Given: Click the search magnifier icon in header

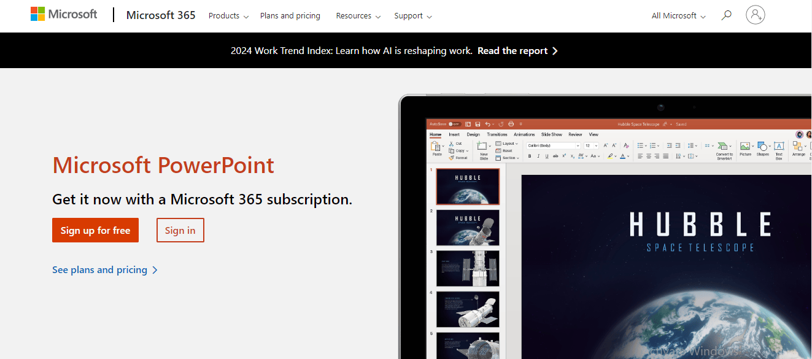Looking at the screenshot, I should tap(726, 15).
